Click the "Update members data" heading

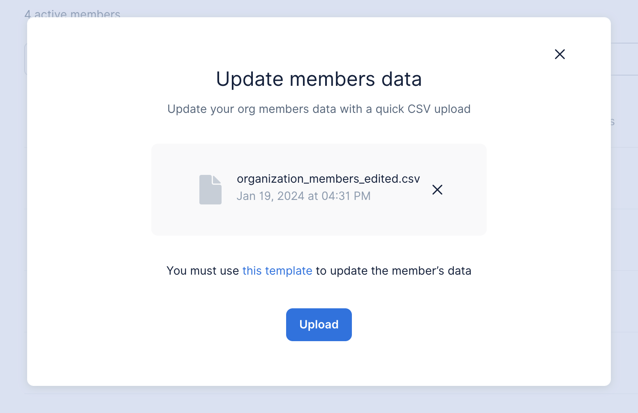click(319, 79)
